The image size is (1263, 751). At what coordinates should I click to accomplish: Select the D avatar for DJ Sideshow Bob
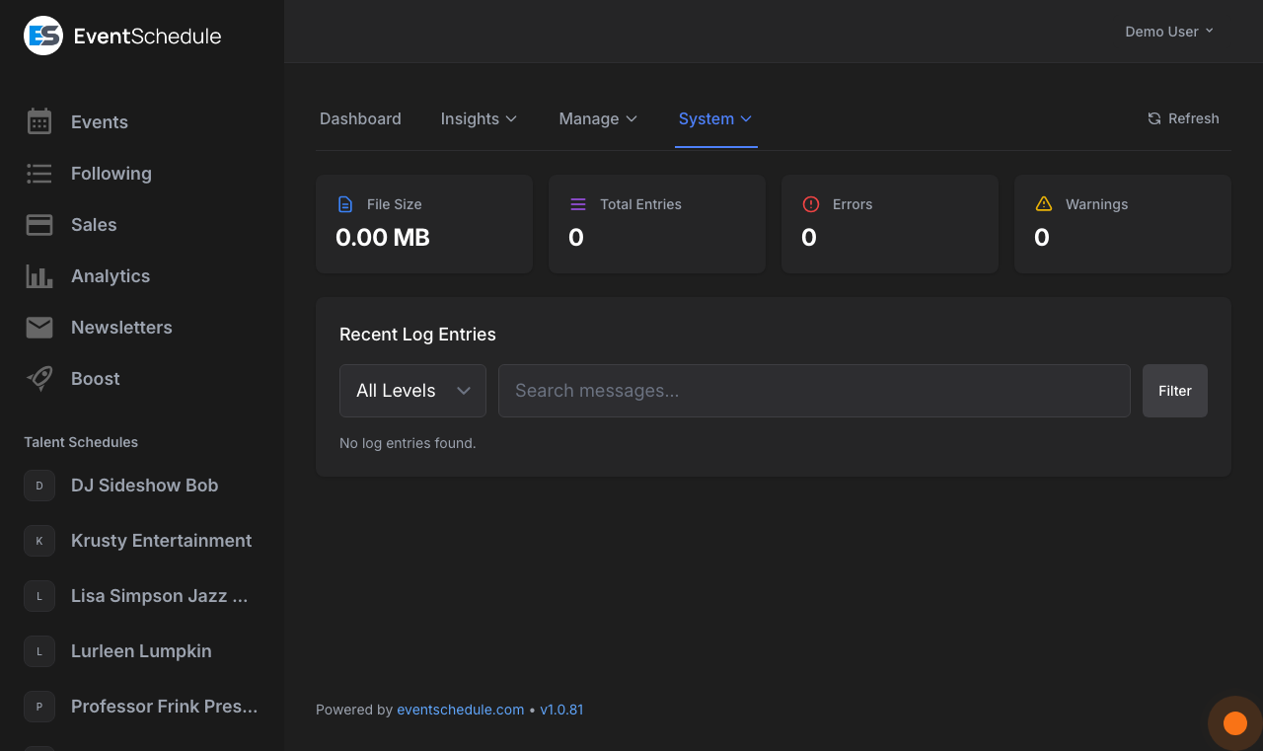tap(39, 486)
